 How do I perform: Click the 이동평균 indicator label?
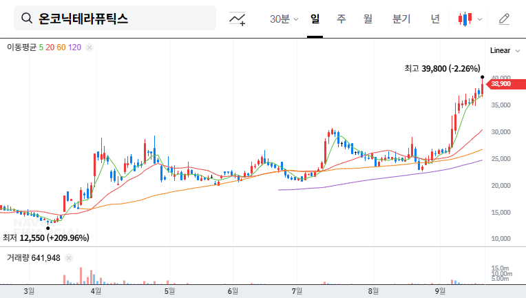(x=21, y=47)
